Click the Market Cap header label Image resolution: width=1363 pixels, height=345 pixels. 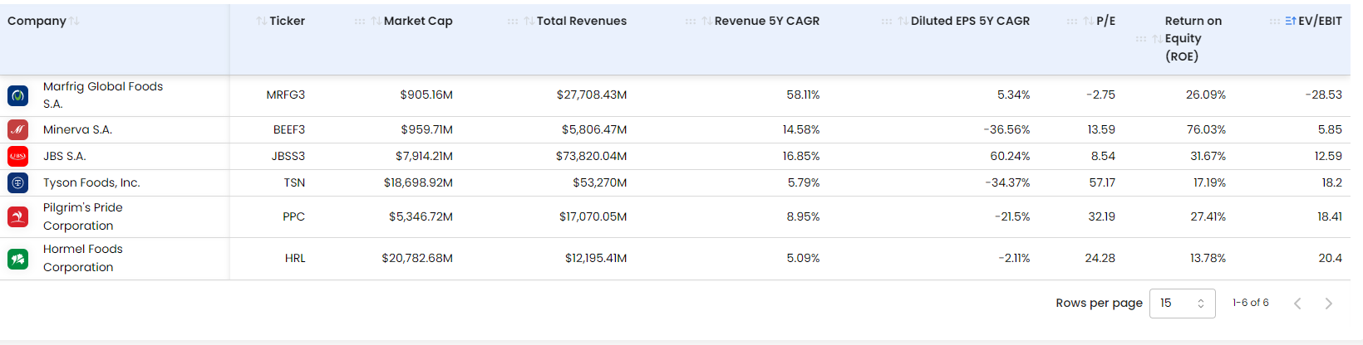(x=418, y=21)
